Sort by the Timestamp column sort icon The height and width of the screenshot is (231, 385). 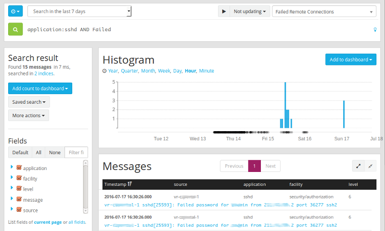coord(129,184)
